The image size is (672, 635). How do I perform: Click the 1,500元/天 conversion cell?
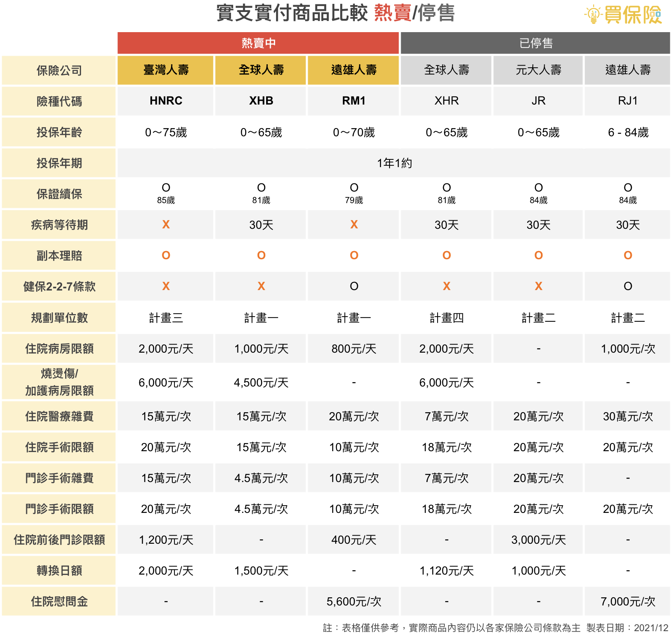pos(261,571)
